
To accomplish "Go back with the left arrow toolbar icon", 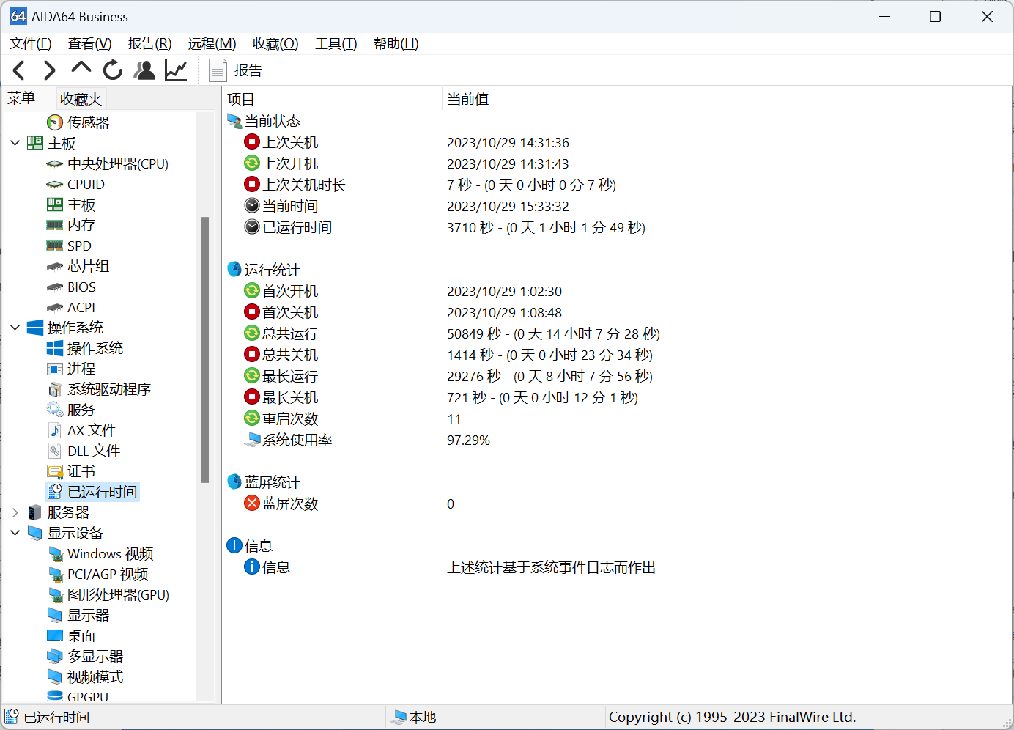I will pyautogui.click(x=19, y=70).
